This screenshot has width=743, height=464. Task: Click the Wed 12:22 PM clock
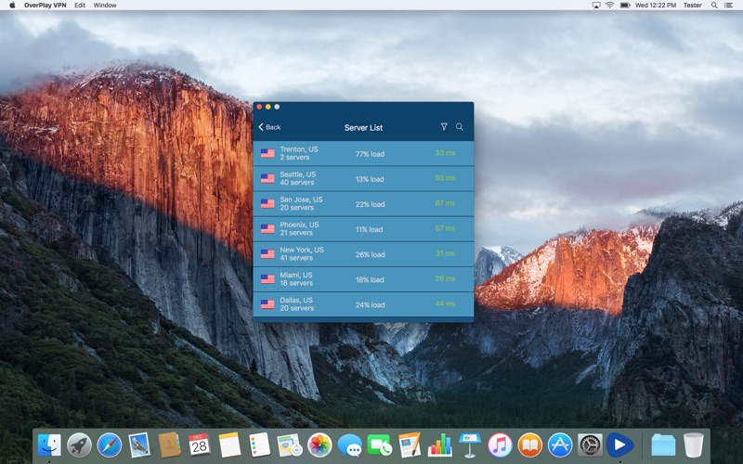(x=656, y=6)
